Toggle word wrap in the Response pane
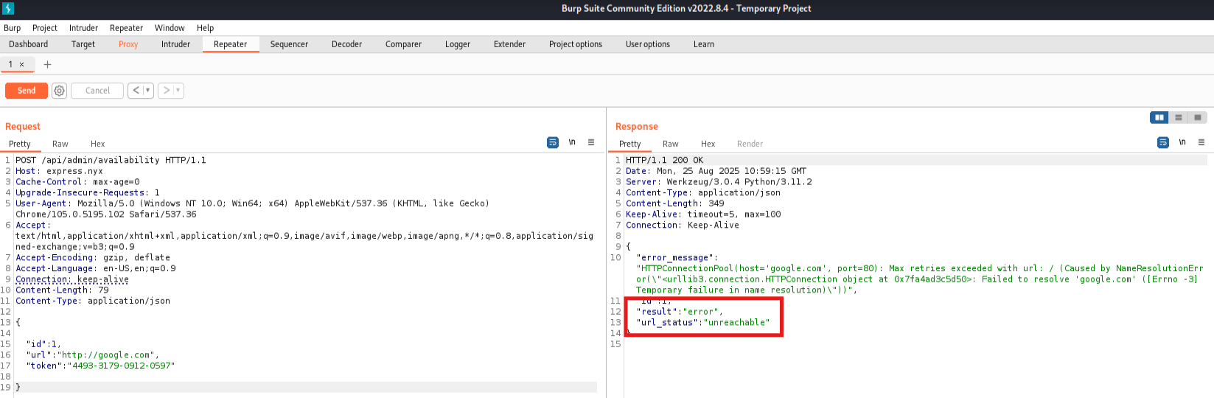This screenshot has width=1214, height=398. (x=1163, y=142)
